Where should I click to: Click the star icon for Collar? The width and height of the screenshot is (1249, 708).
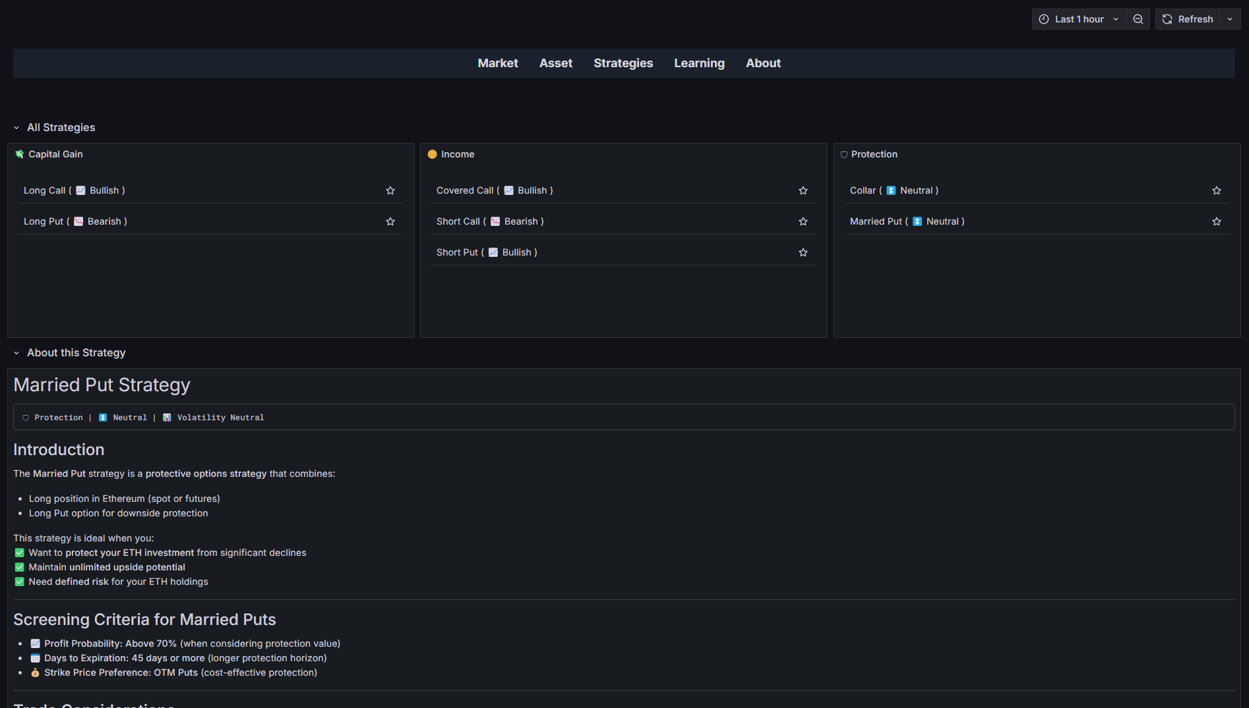point(1217,190)
